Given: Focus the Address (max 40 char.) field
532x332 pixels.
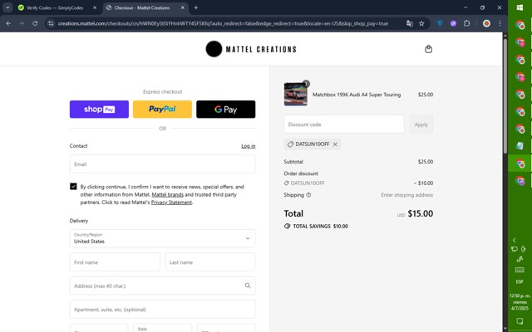Looking at the screenshot, I should (x=163, y=286).
